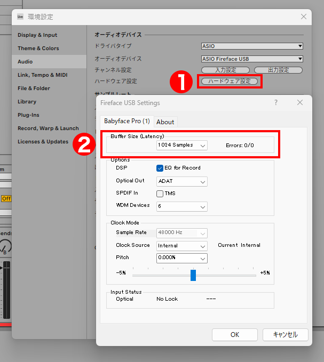Close the Fireface USB Settings dialog
Screen dimensions: 324x362
(x=300, y=102)
